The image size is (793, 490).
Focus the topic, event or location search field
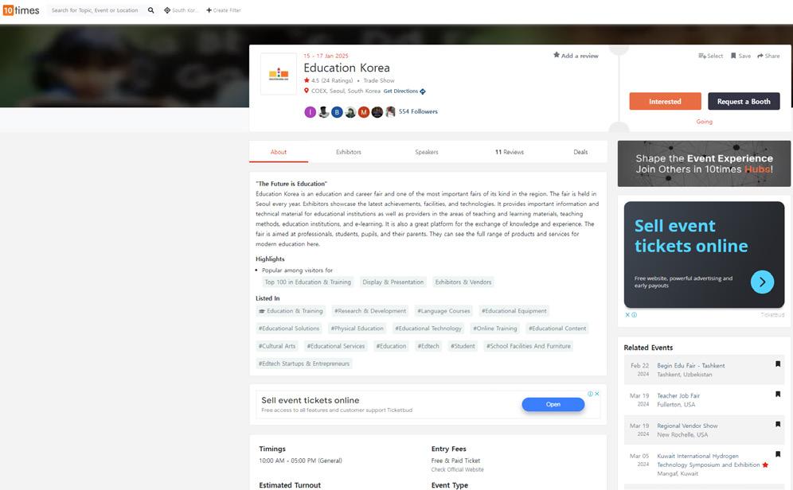pos(95,10)
